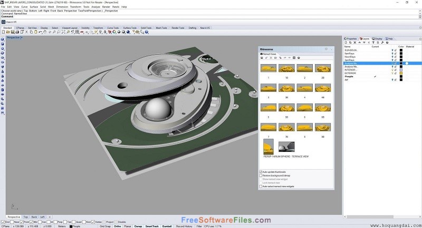Open the Surface menu
The width and height of the screenshot is (422, 228).
pos(34,7)
